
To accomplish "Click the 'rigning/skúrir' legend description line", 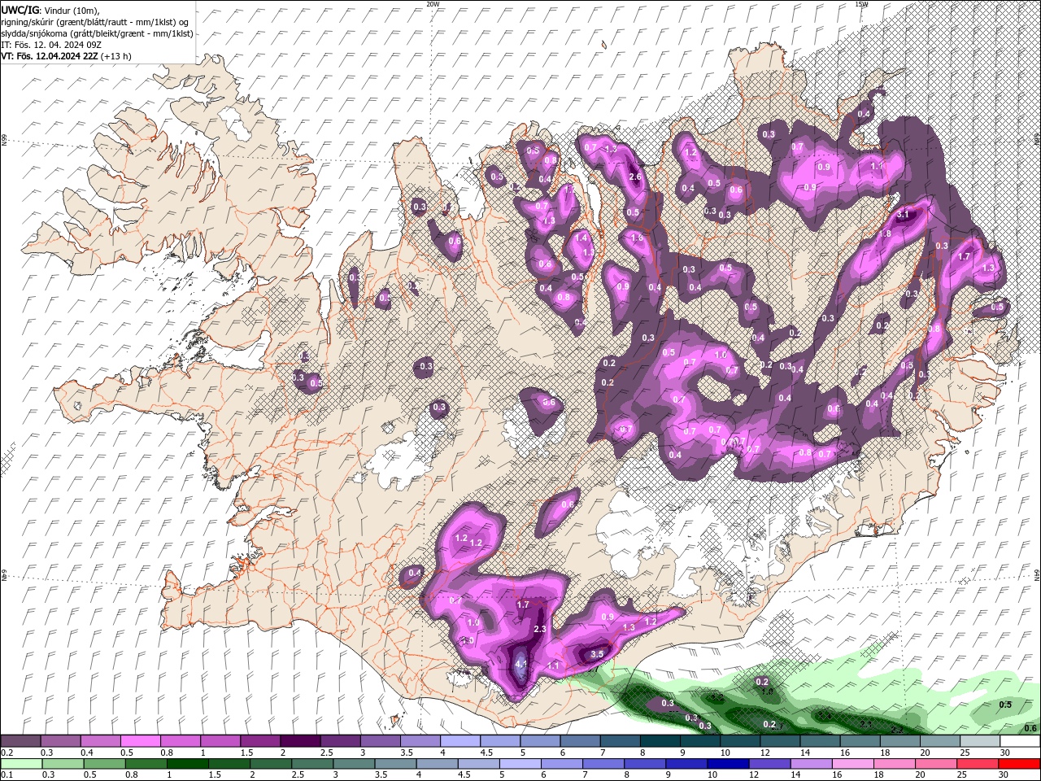I will (x=94, y=21).
